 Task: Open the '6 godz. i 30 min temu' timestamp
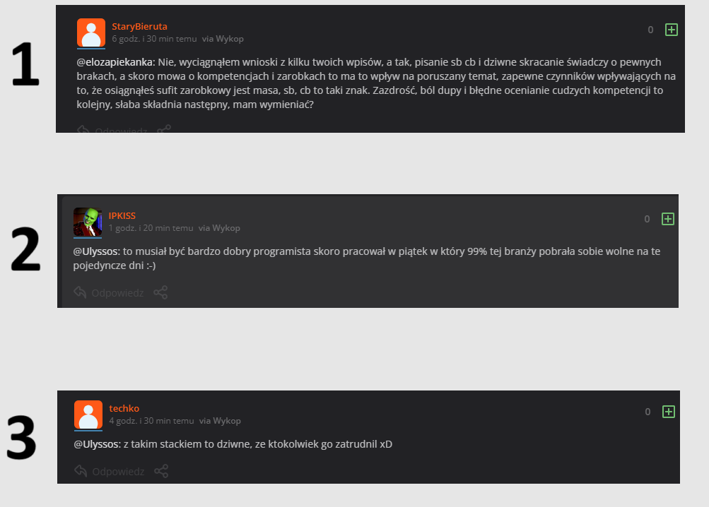[154, 39]
